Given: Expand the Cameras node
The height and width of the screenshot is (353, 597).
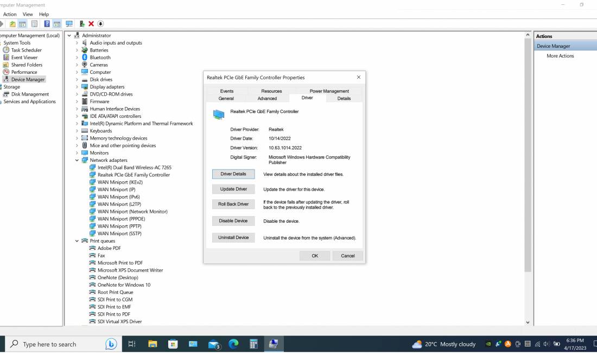Looking at the screenshot, I should coord(77,65).
